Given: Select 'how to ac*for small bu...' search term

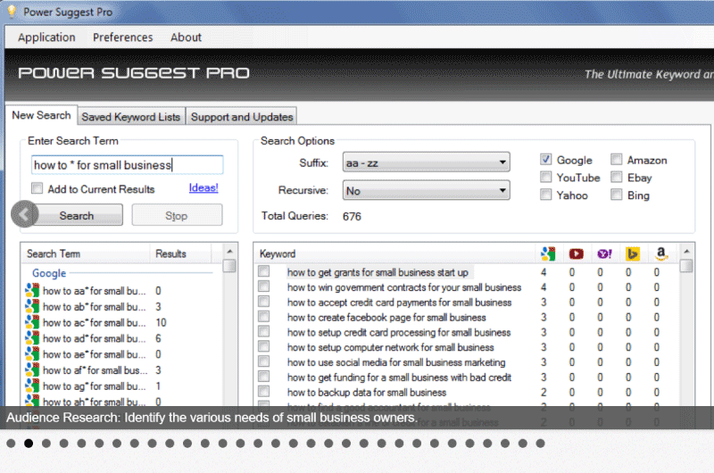Looking at the screenshot, I should click(x=95, y=322).
